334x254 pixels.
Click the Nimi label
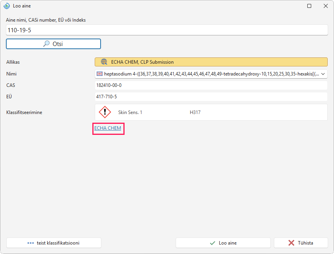[11, 74]
